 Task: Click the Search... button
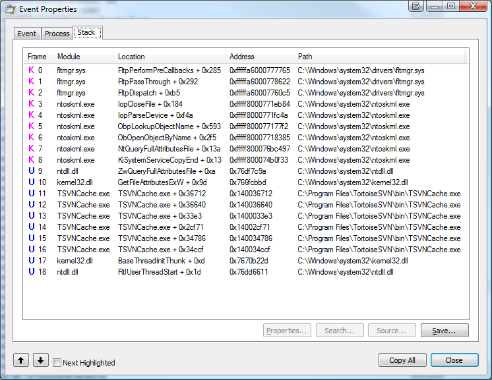coord(340,331)
